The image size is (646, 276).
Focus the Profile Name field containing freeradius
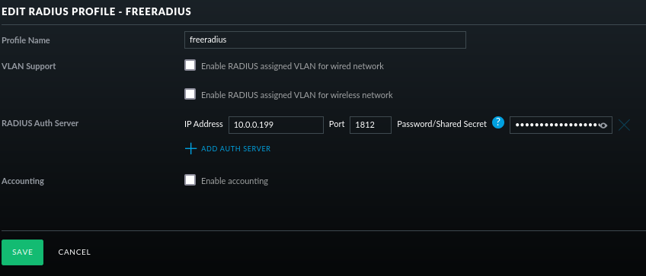coord(325,40)
